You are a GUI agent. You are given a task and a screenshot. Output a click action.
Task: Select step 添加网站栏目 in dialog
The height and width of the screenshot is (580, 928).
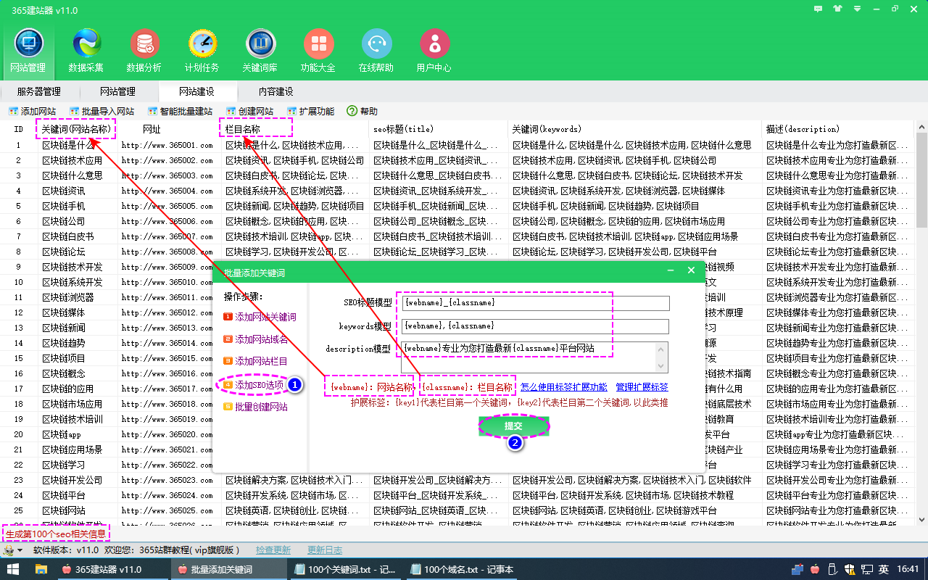tap(255, 361)
